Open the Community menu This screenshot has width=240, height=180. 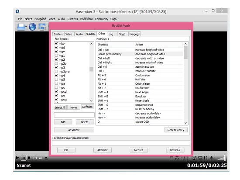point(102,19)
